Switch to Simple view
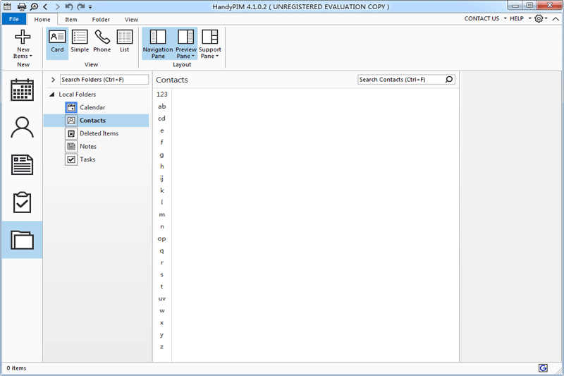Viewport: 564px width, 376px height. (80, 42)
